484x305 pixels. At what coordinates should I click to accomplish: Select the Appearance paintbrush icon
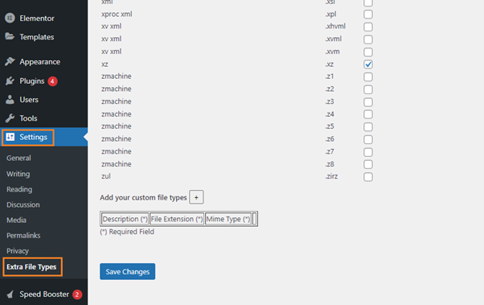10,61
